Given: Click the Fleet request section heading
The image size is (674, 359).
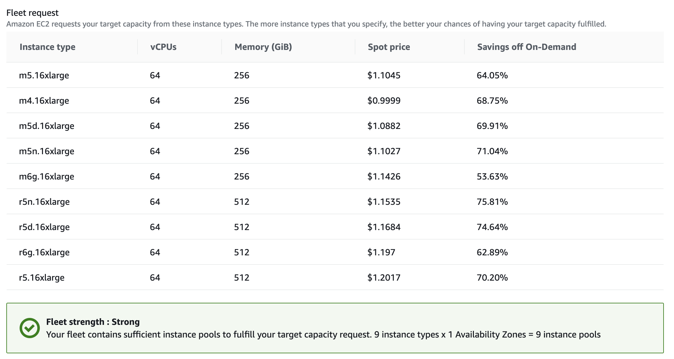Looking at the screenshot, I should (32, 13).
